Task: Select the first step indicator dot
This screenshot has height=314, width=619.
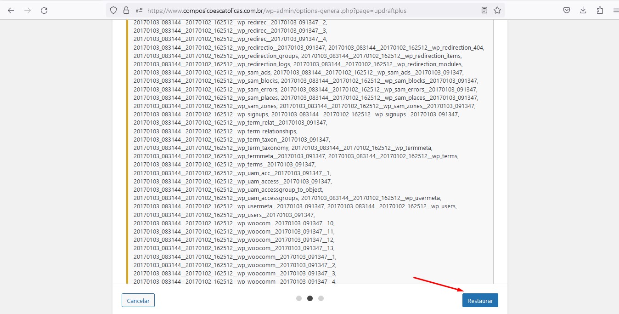Action: pos(299,298)
